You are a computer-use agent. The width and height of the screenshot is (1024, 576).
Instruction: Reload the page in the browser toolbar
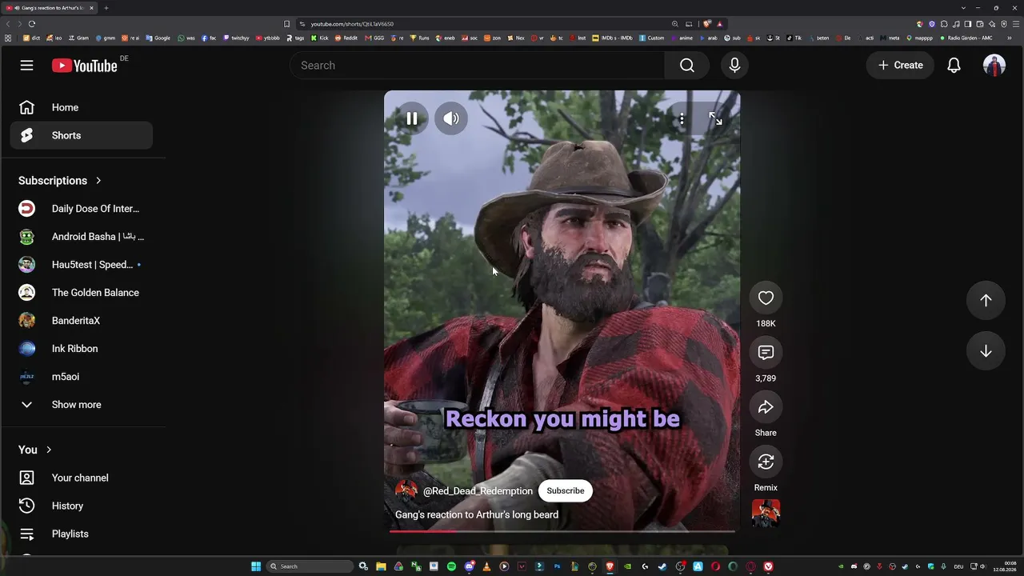pyautogui.click(x=32, y=24)
